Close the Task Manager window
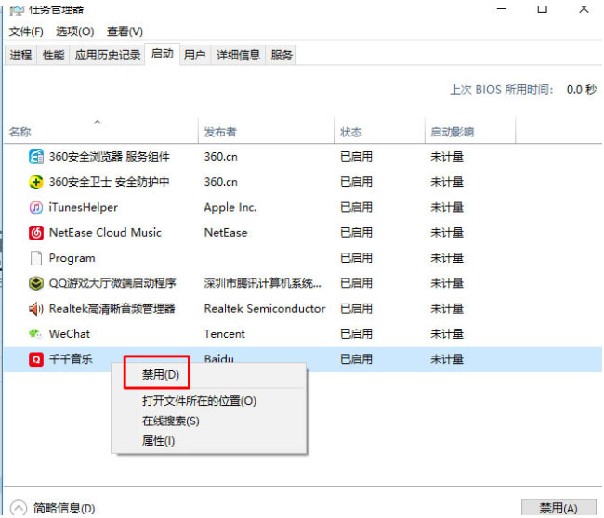The width and height of the screenshot is (604, 518). point(584,9)
